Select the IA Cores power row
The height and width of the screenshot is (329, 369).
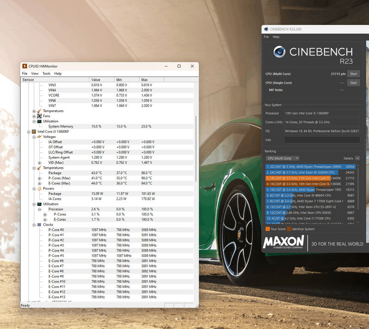pos(121,199)
